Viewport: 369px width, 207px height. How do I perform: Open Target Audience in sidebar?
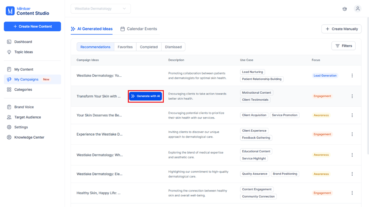(32, 117)
